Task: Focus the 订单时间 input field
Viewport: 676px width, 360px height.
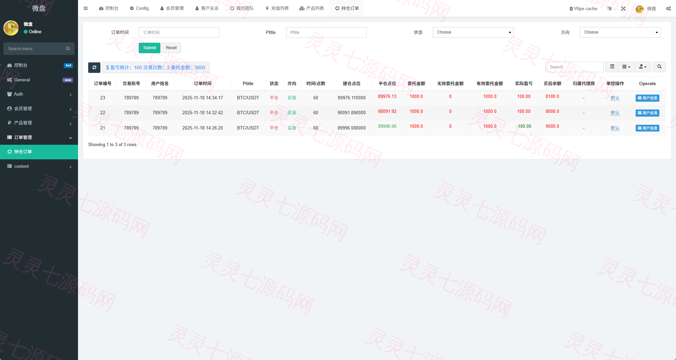Action: [179, 32]
